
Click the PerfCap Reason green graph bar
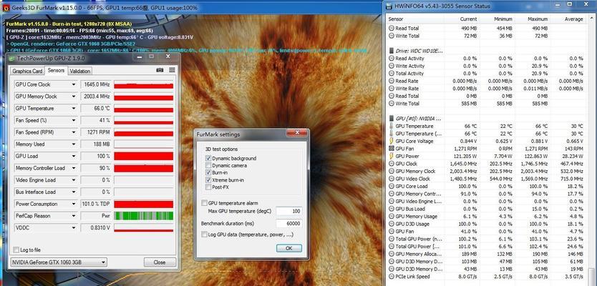click(144, 216)
